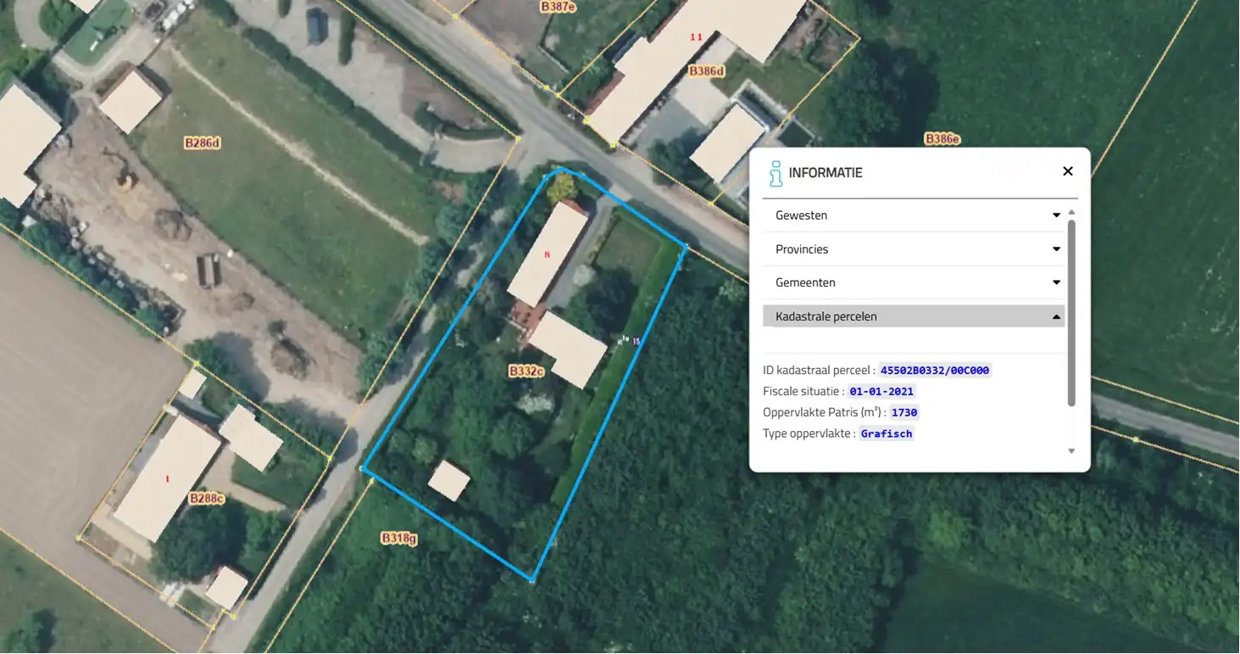Click parcel label B386d on map
This screenshot has width=1240, height=654.
click(707, 71)
